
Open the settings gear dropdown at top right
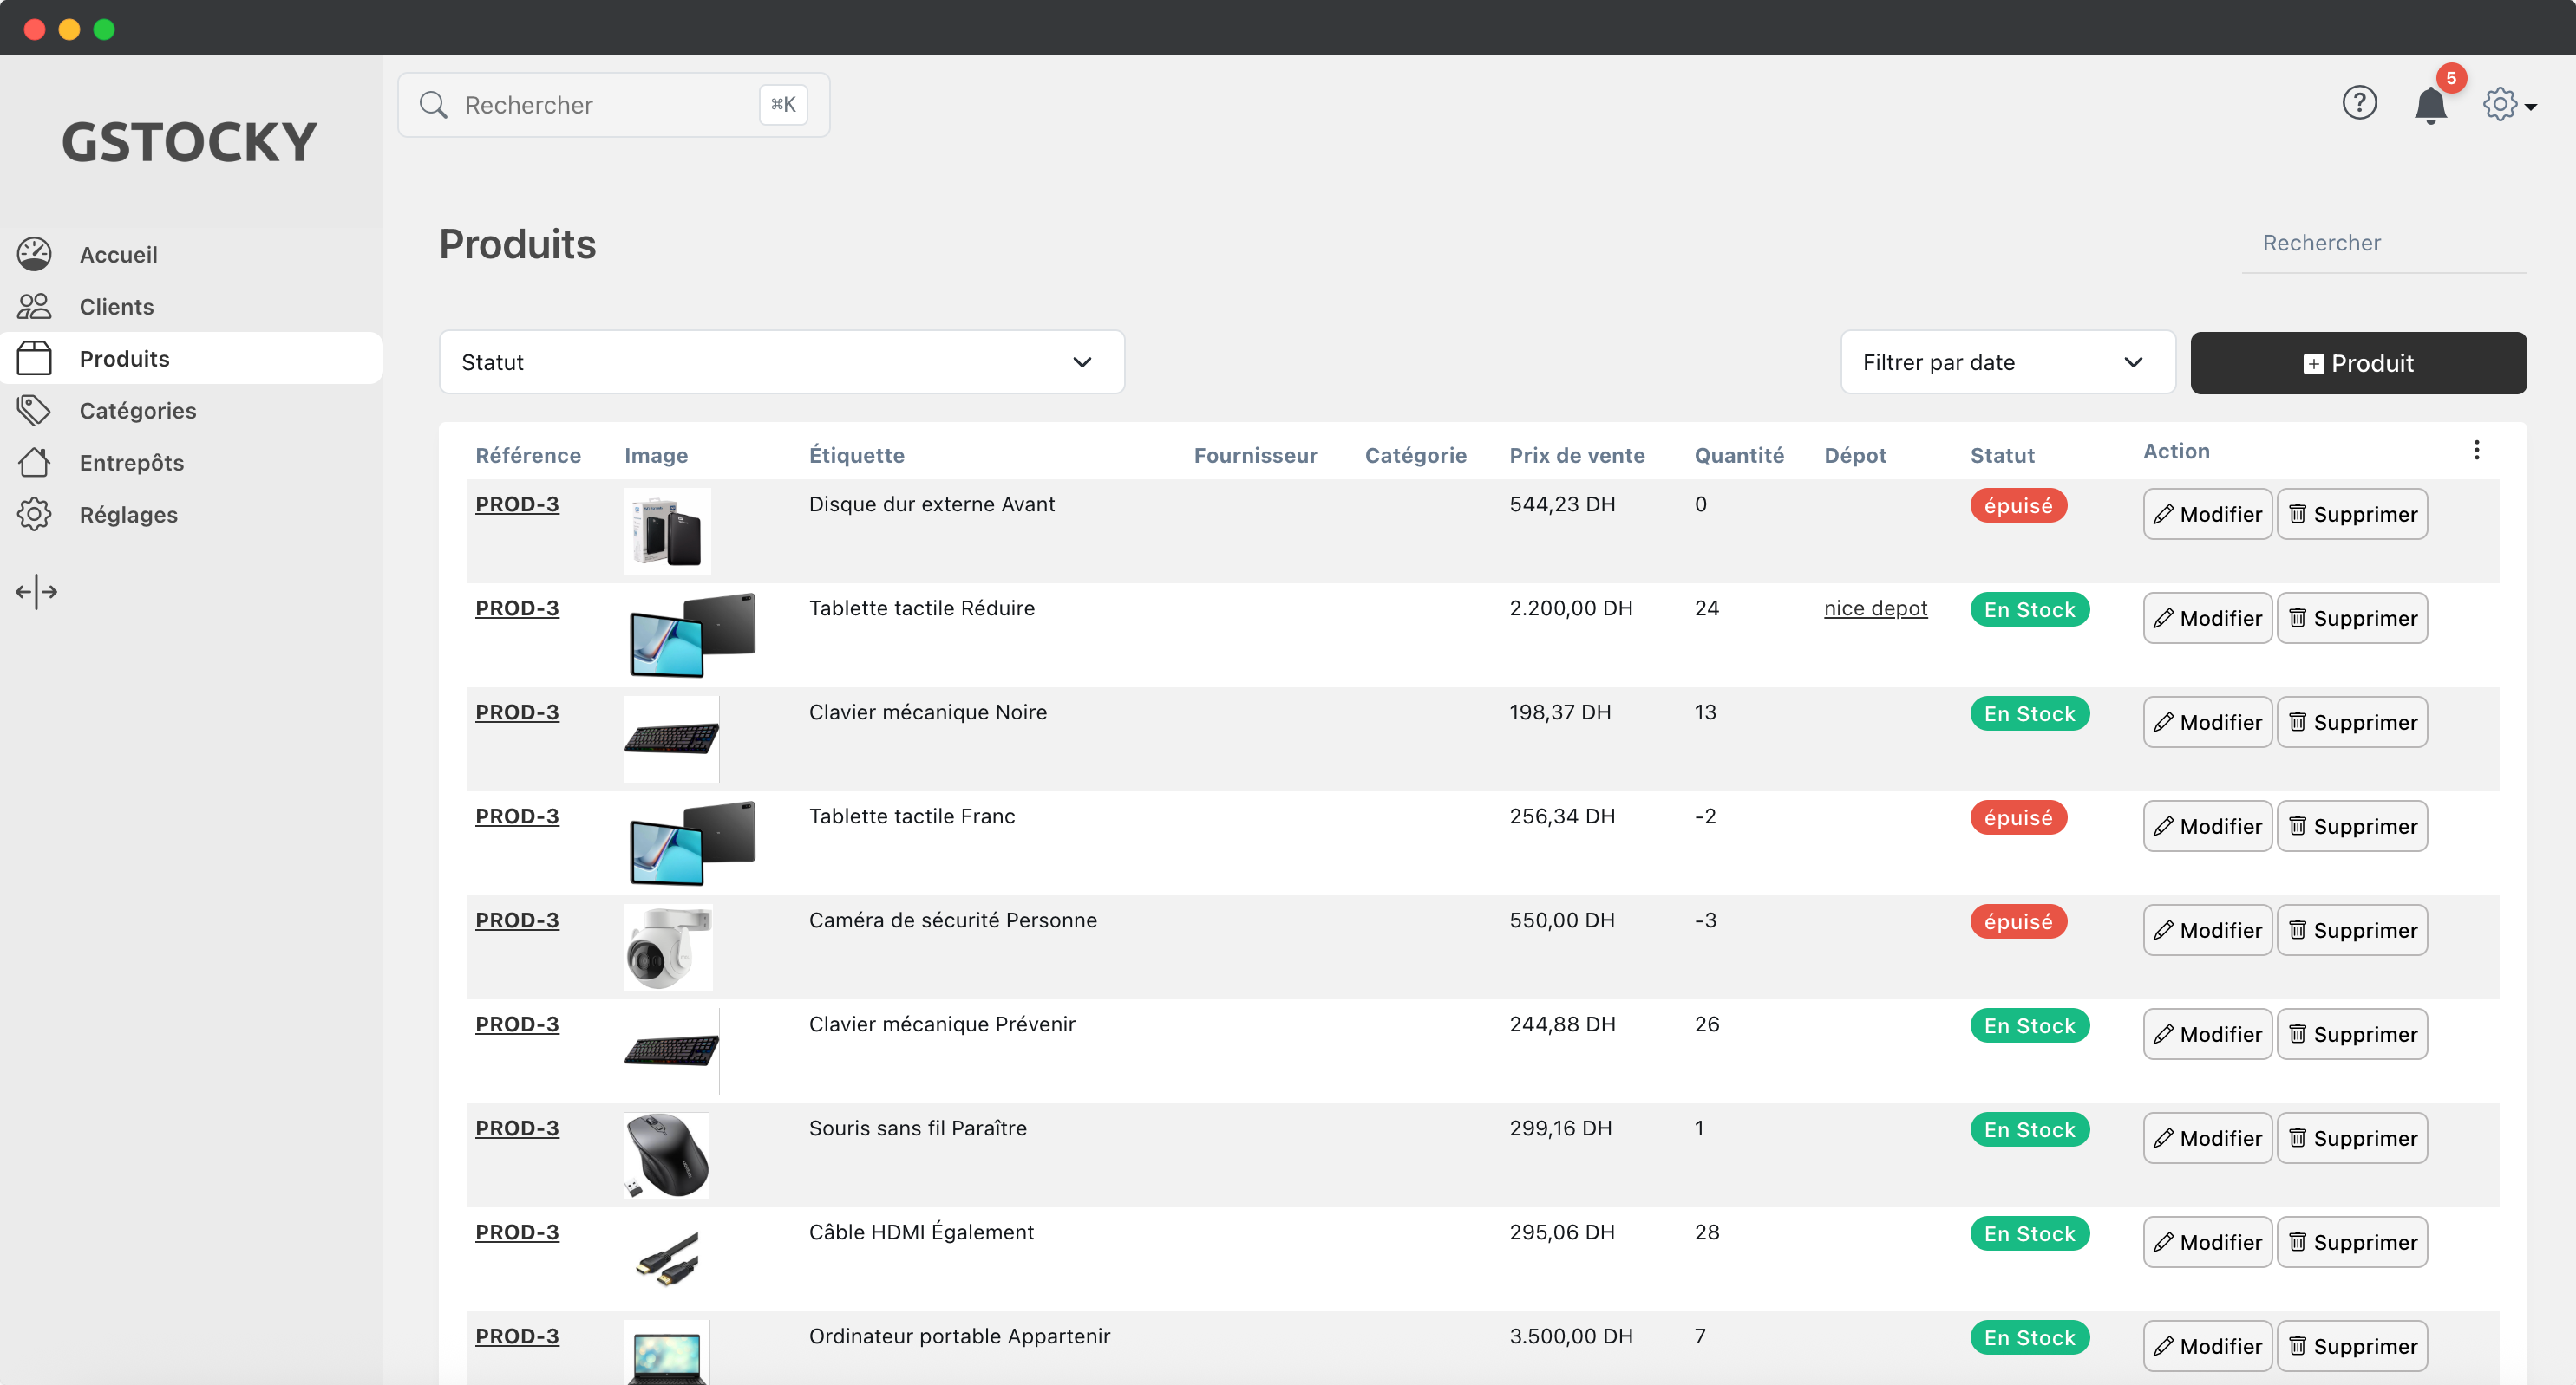2506,104
